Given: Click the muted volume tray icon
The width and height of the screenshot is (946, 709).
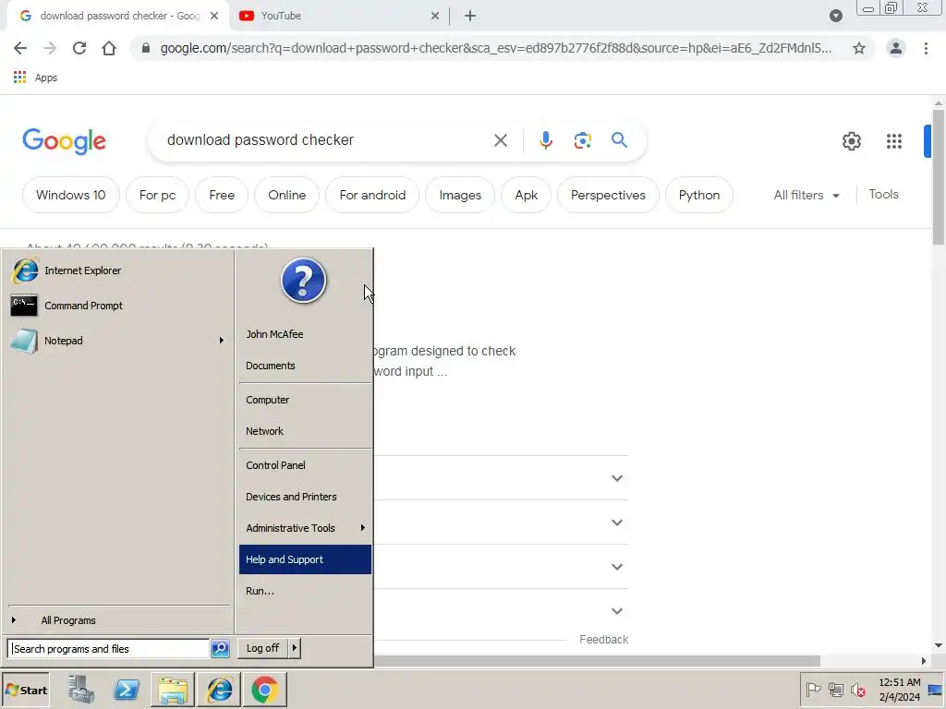Looking at the screenshot, I should 857,690.
